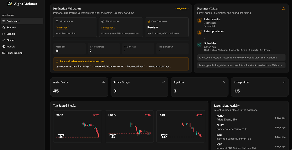Click the mean_return_5d: n/a chip
Image resolution: width=292 pixels, height=150 pixels.
tap(159, 66)
